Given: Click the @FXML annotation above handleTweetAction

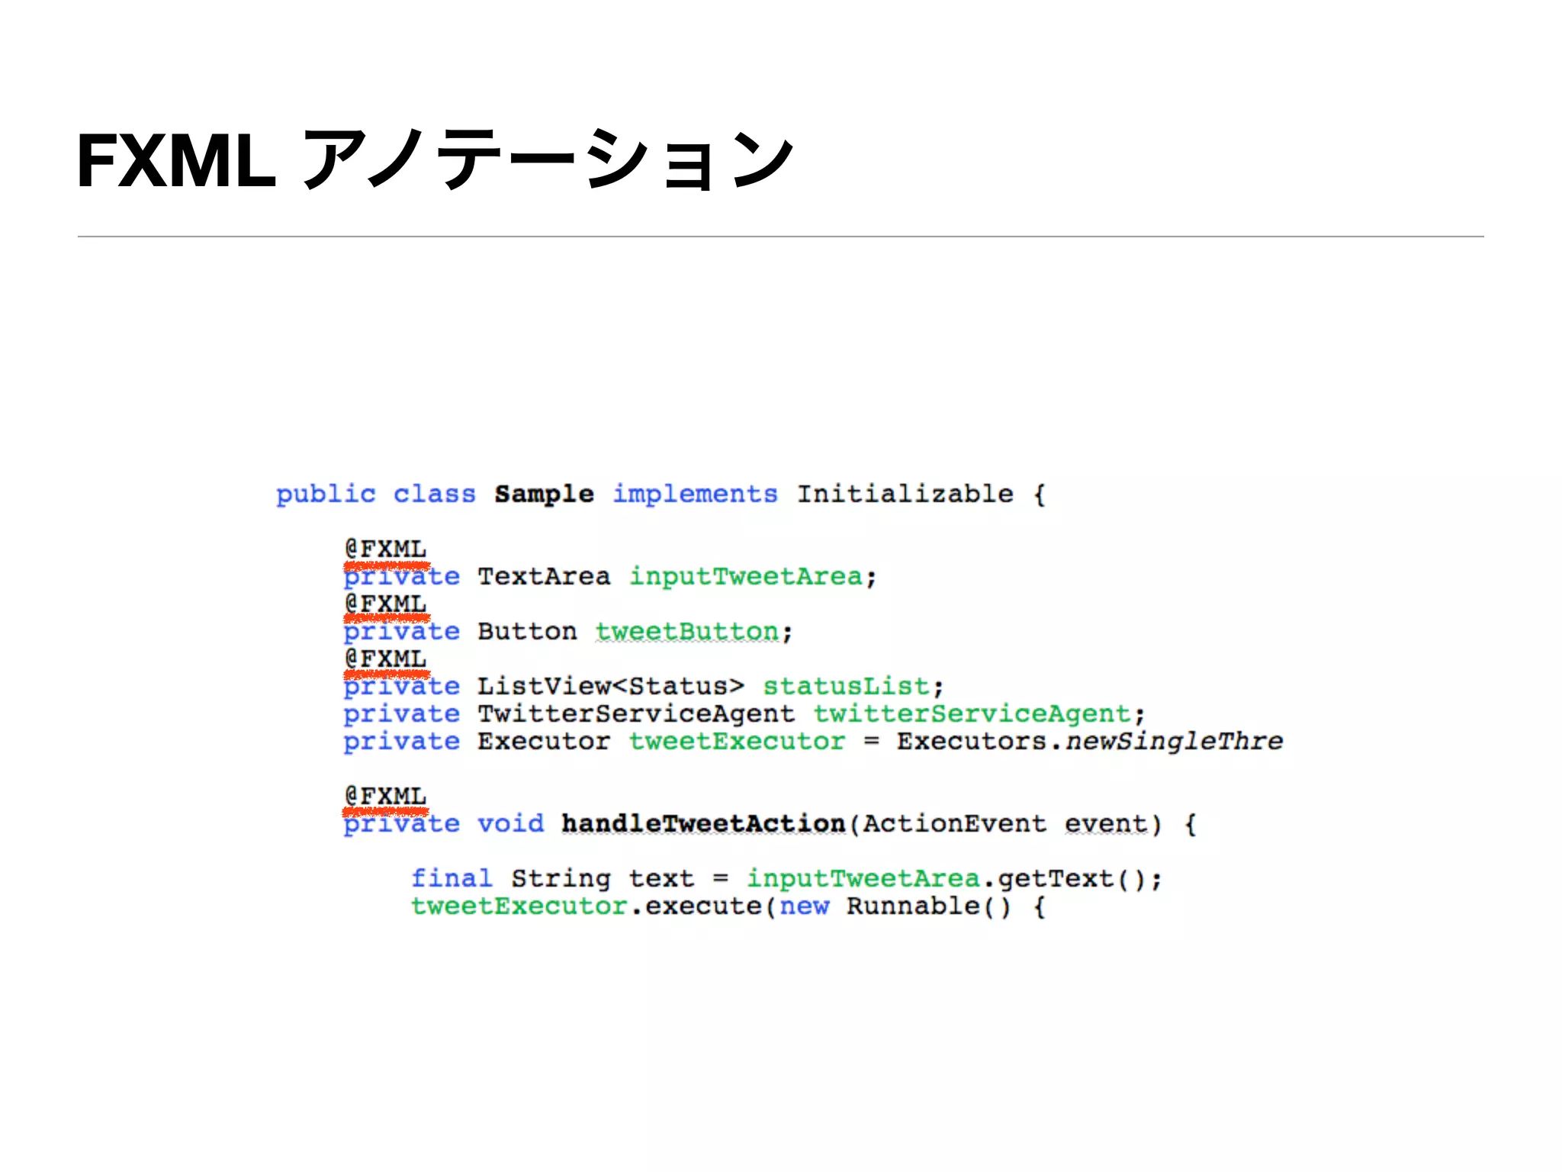Looking at the screenshot, I should click(385, 796).
